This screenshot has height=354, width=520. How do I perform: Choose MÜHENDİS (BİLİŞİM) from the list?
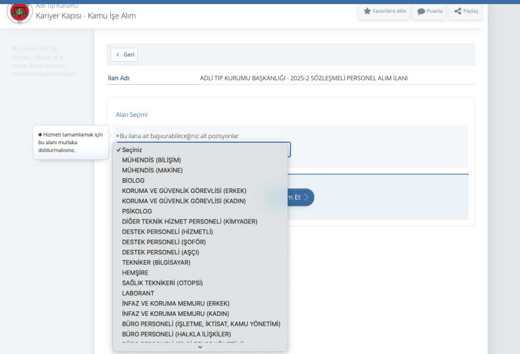(x=151, y=160)
